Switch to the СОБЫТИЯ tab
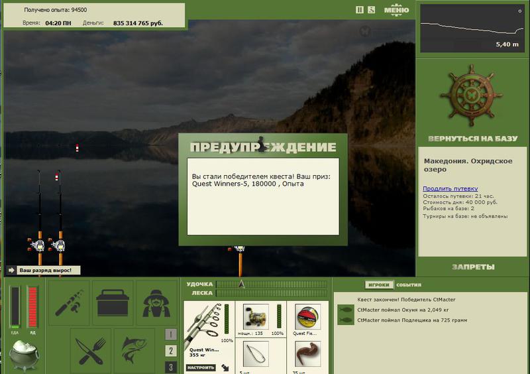 coord(409,285)
